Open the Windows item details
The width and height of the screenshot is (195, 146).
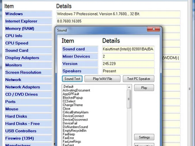14,14
